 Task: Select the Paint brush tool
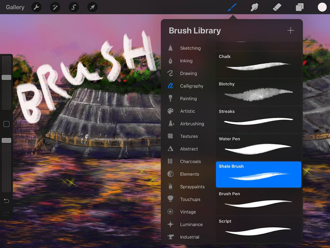pos(232,7)
